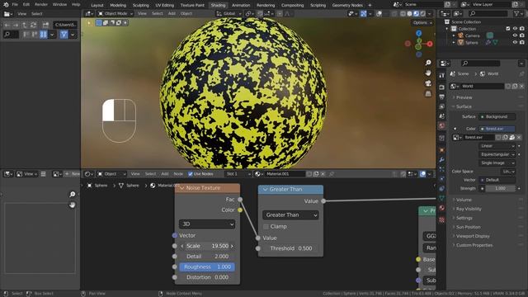Viewport: 528px width, 297px height.
Task: Switch to the Texture Paint workspace tab
Action: [x=192, y=6]
